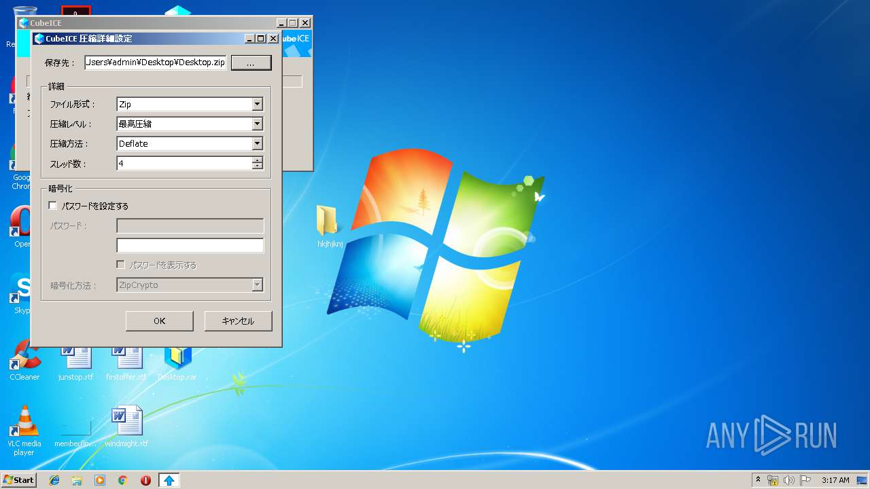870x489 pixels.
Task: Open the file format Zip dropdown
Action: (257, 105)
